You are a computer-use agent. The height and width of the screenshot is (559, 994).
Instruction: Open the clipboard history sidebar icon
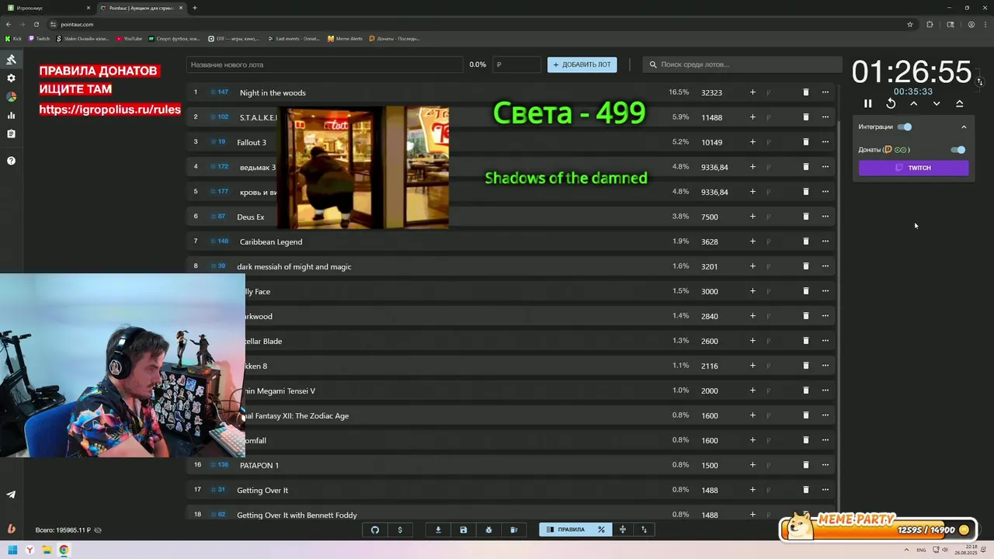(x=11, y=134)
